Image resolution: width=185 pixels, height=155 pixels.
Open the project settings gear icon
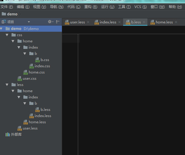(51, 22)
